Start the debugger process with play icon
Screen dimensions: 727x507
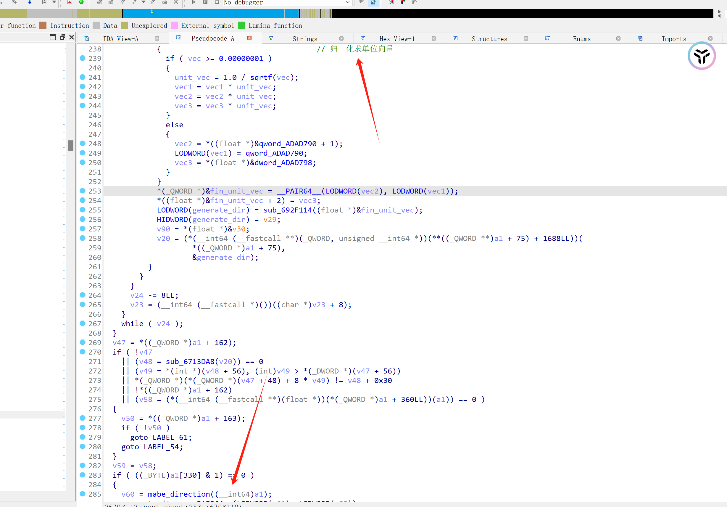[194, 2]
